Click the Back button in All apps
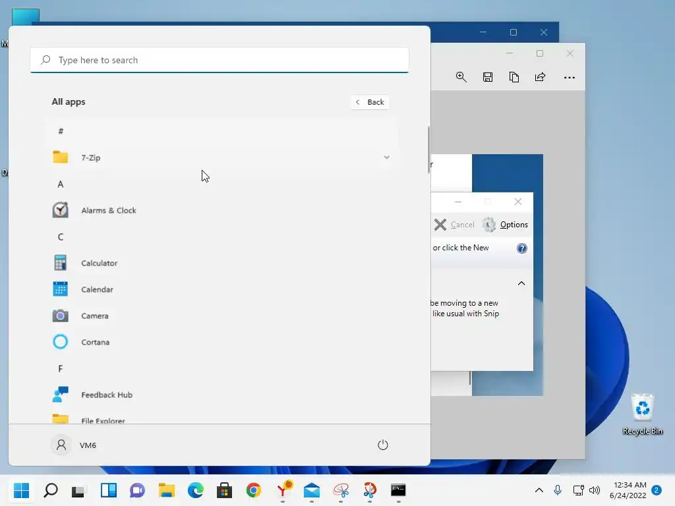The height and width of the screenshot is (506, 675). click(x=370, y=102)
